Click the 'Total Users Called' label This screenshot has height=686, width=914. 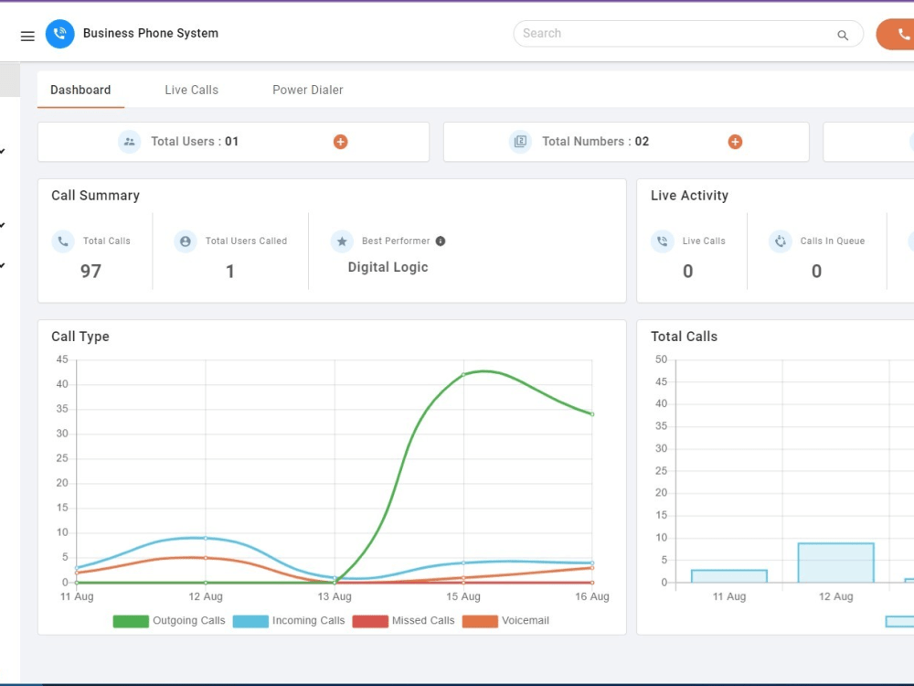click(x=246, y=241)
